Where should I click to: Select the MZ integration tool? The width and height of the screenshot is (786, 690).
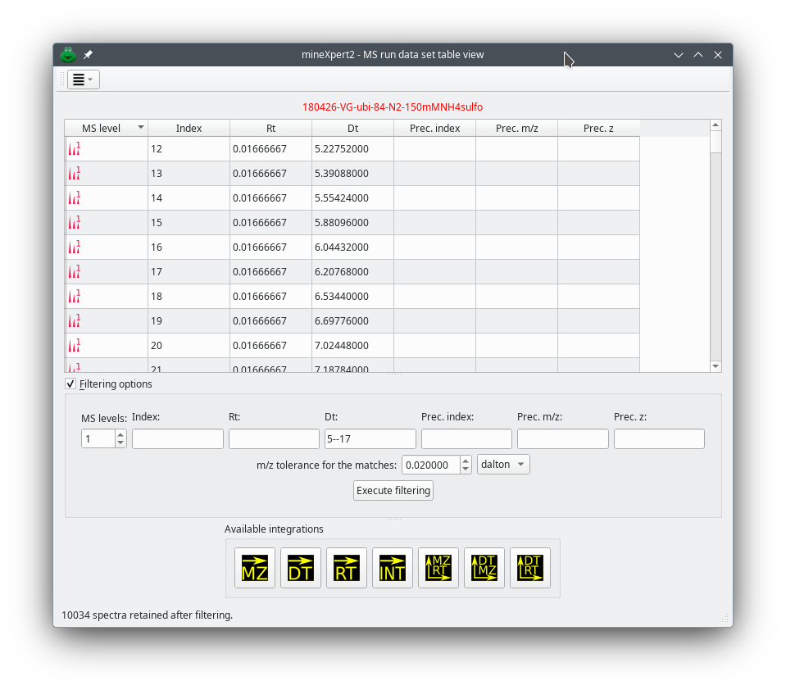pos(255,568)
